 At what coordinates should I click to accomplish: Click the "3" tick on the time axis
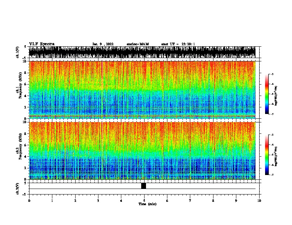pos(98,201)
